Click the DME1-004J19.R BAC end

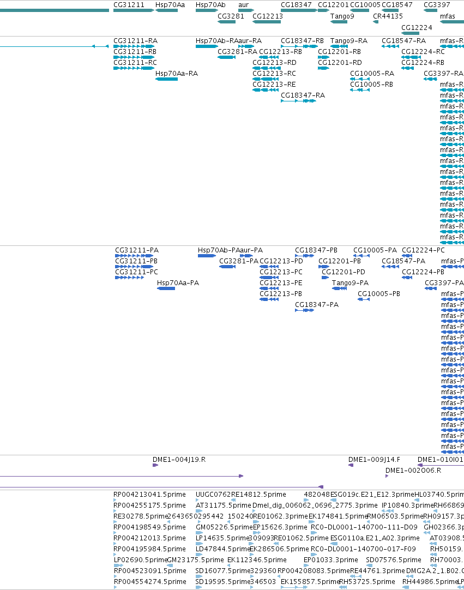[x=155, y=466]
